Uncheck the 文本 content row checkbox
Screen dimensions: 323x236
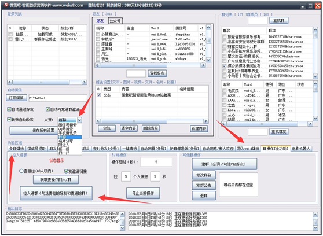pos(99,95)
